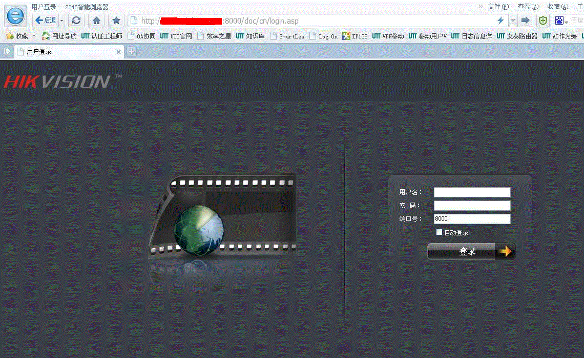Image resolution: width=584 pixels, height=358 pixels.
Task: Go to the browser home page icon
Action: 96,21
